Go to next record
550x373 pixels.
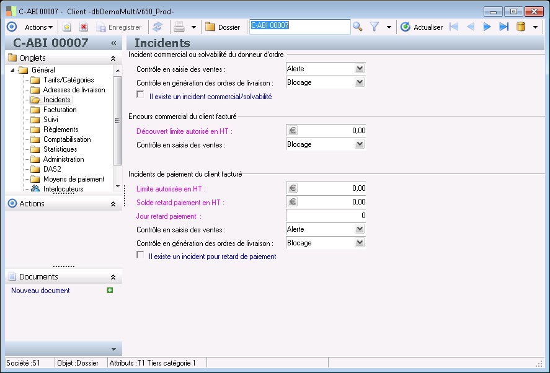coord(487,27)
